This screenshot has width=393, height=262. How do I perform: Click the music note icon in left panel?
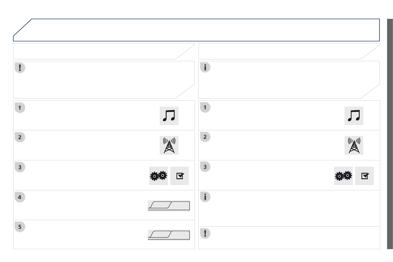[169, 115]
